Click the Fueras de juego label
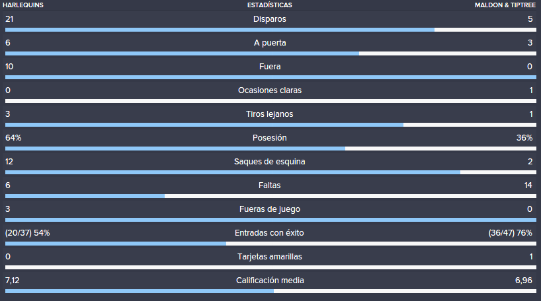This screenshot has height=301, width=541. pyautogui.click(x=270, y=209)
